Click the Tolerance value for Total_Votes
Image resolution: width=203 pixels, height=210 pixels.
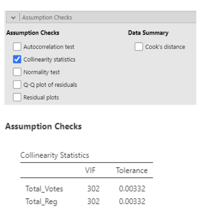click(132, 189)
